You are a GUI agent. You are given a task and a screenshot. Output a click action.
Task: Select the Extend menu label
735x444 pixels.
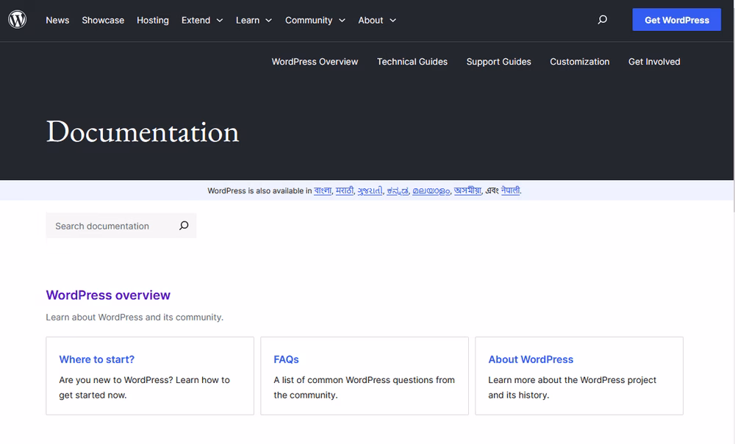[196, 20]
